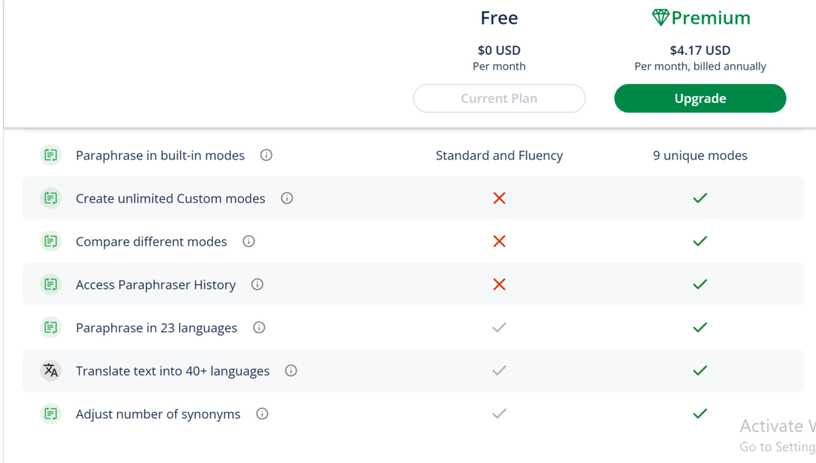Image resolution: width=816 pixels, height=463 pixels.
Task: Open info icon beside Access Paraphraser History
Action: [x=257, y=284]
